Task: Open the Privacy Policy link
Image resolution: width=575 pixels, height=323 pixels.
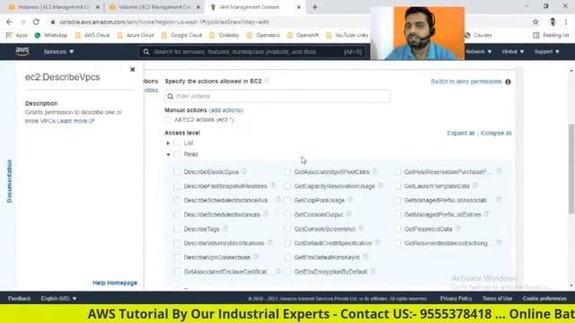Action: click(x=456, y=299)
